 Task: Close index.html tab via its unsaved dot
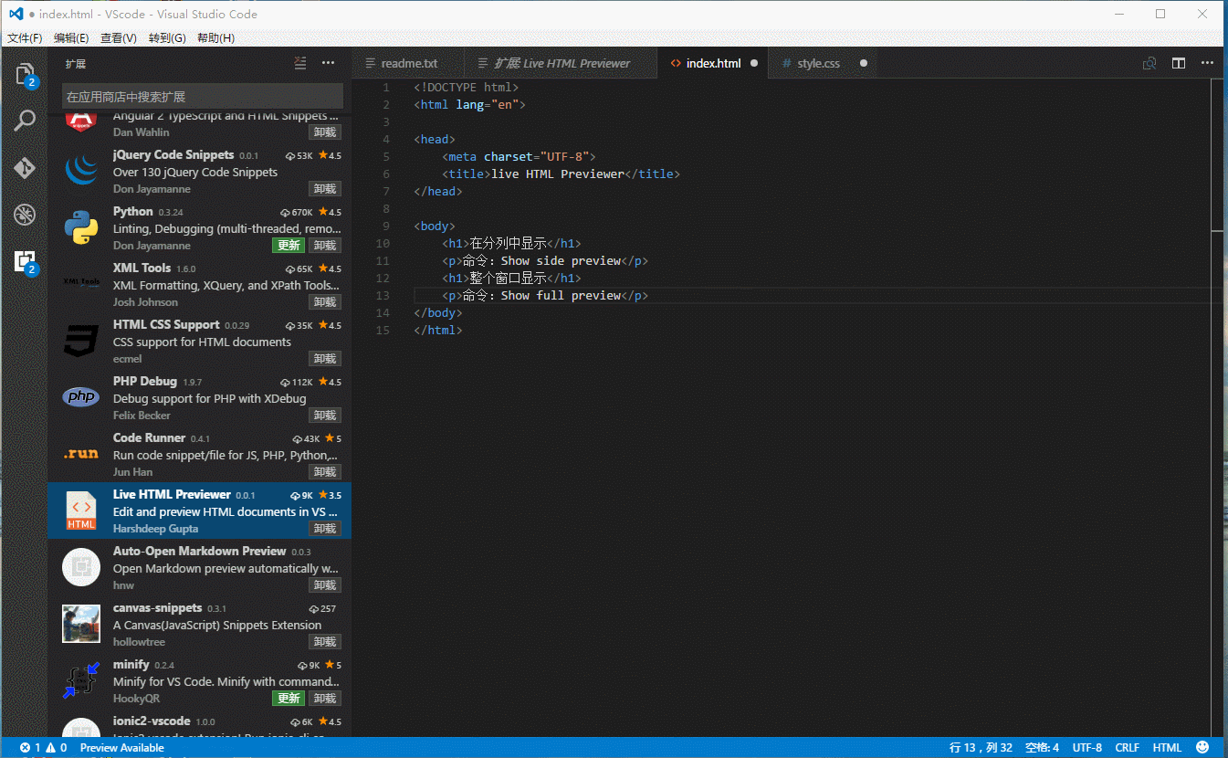point(754,63)
